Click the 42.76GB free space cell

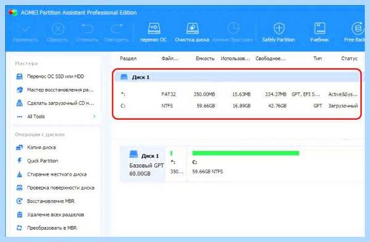point(277,106)
